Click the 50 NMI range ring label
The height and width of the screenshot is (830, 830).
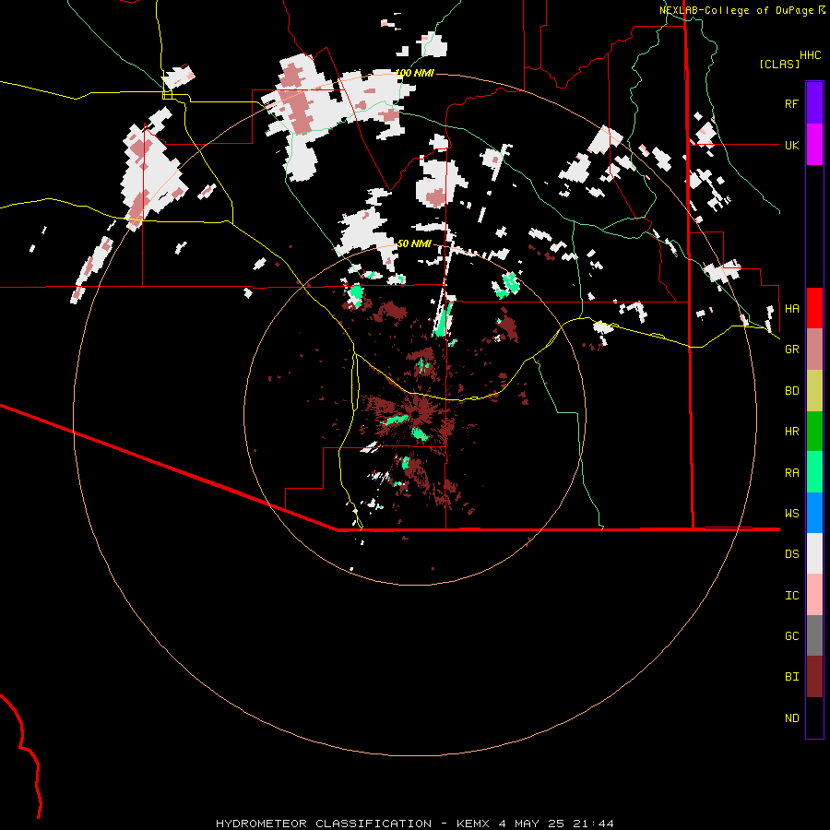coord(414,243)
